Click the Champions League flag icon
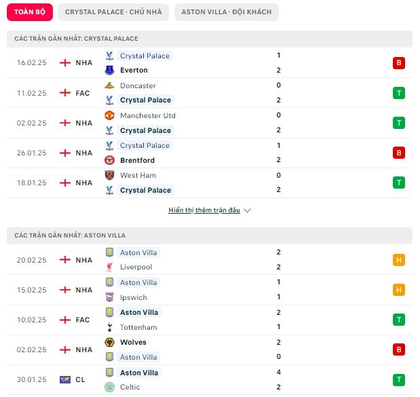The height and width of the screenshot is (397, 420). (65, 379)
